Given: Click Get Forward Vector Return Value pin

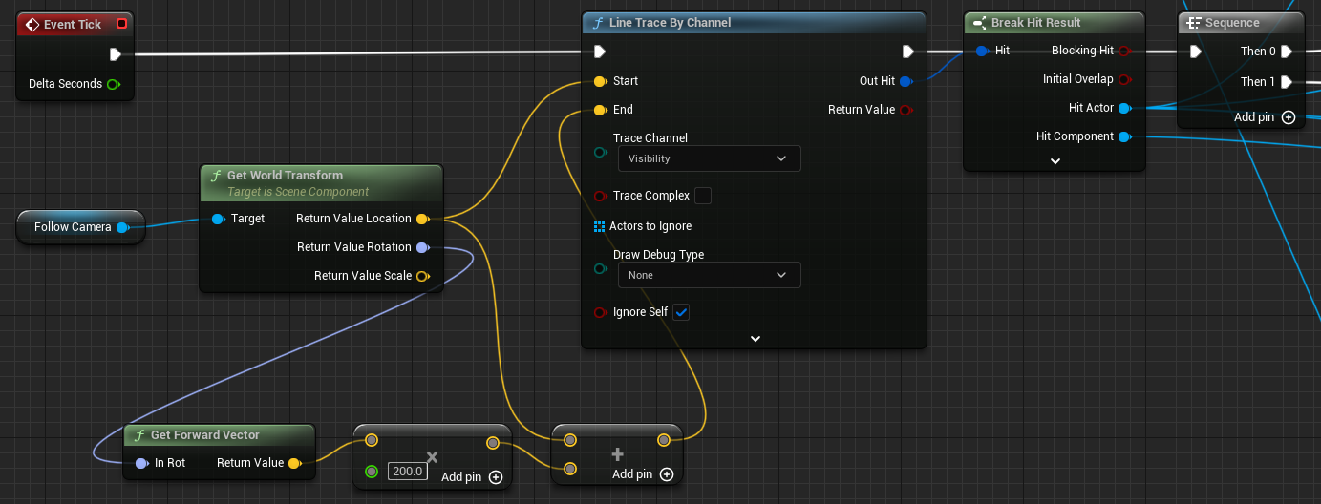Looking at the screenshot, I should pos(294,463).
